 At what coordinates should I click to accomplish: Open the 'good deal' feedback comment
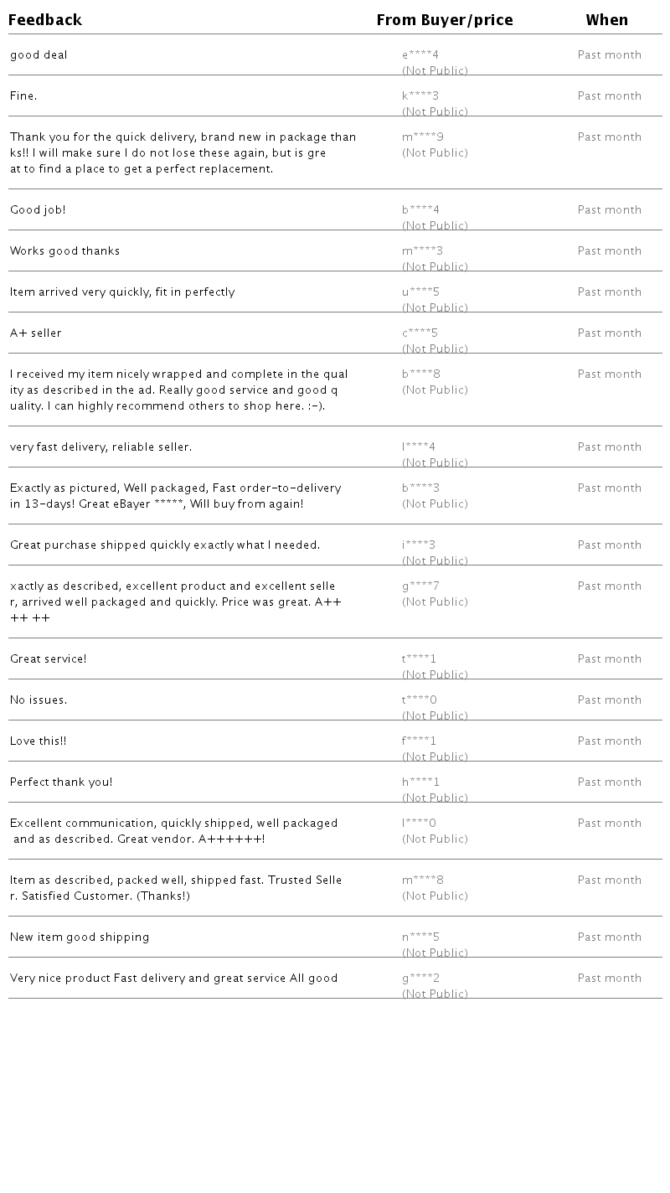point(39,55)
